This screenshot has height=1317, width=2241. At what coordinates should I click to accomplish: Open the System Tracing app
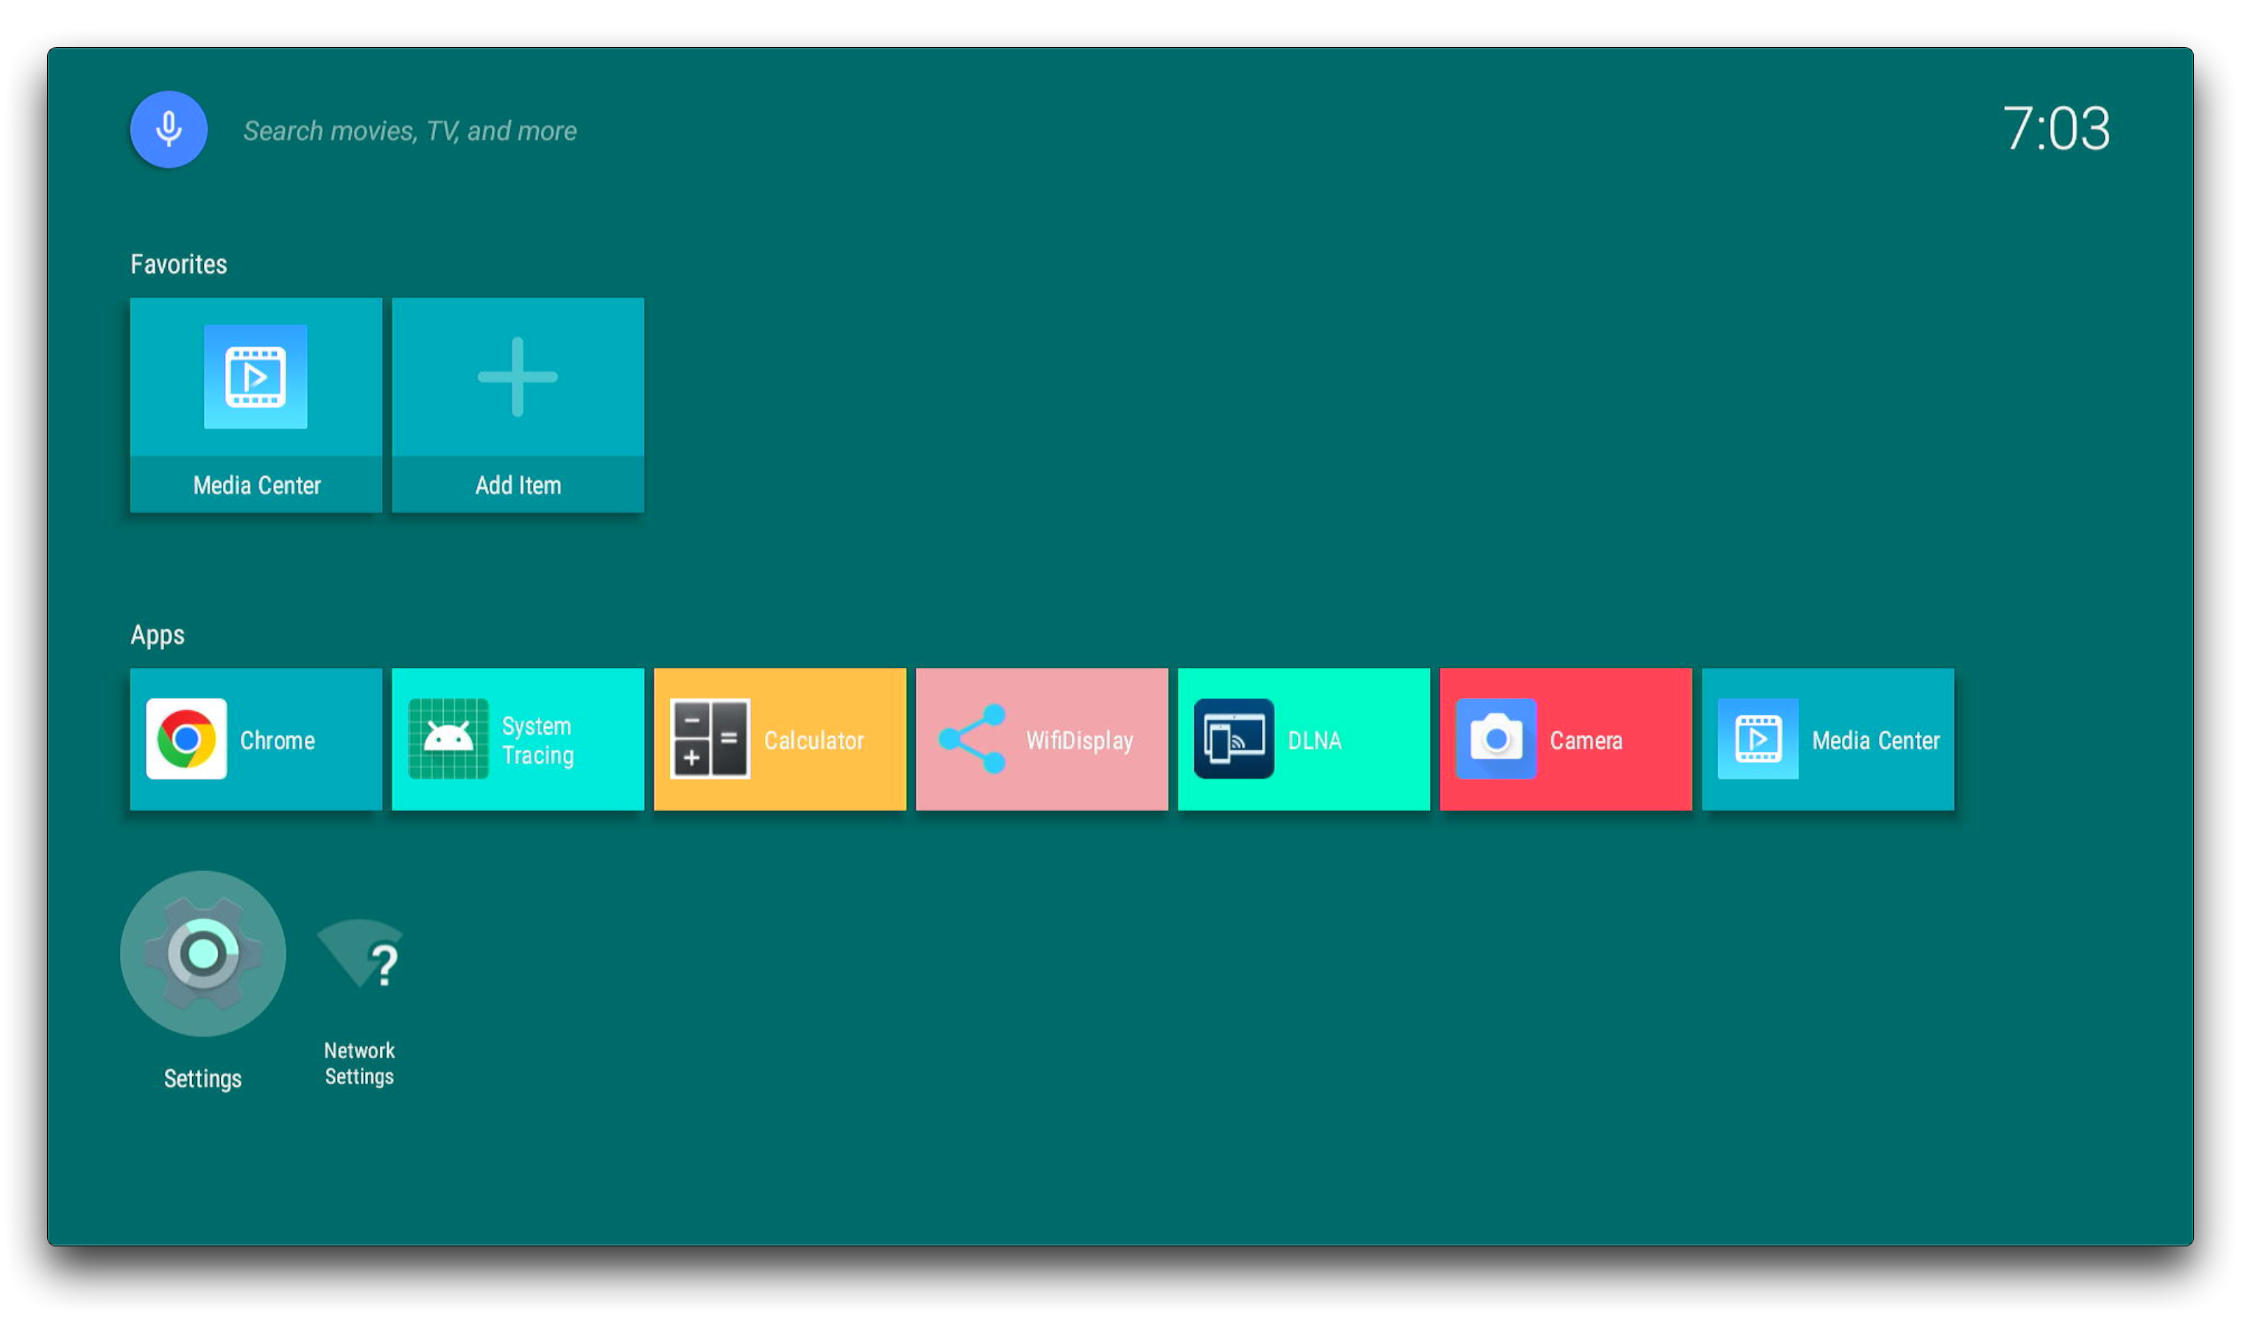tap(518, 739)
